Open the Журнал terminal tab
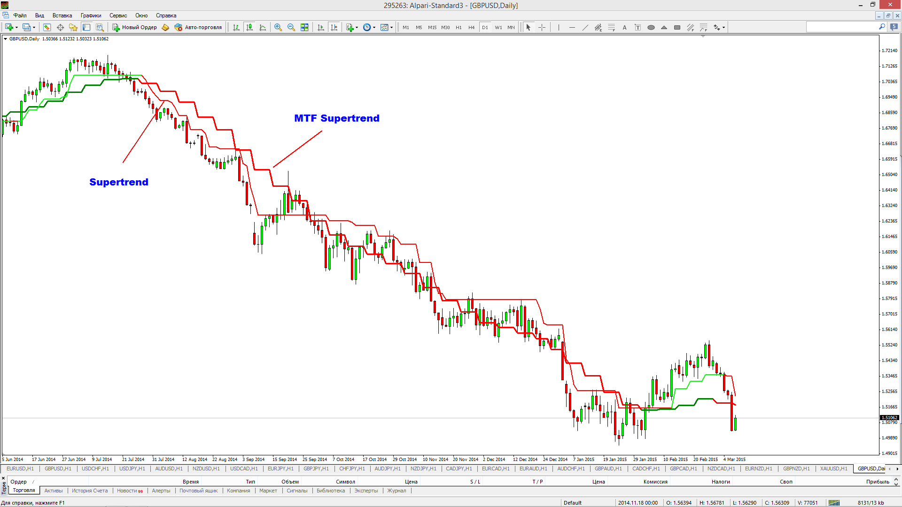This screenshot has width=902, height=507. point(397,491)
